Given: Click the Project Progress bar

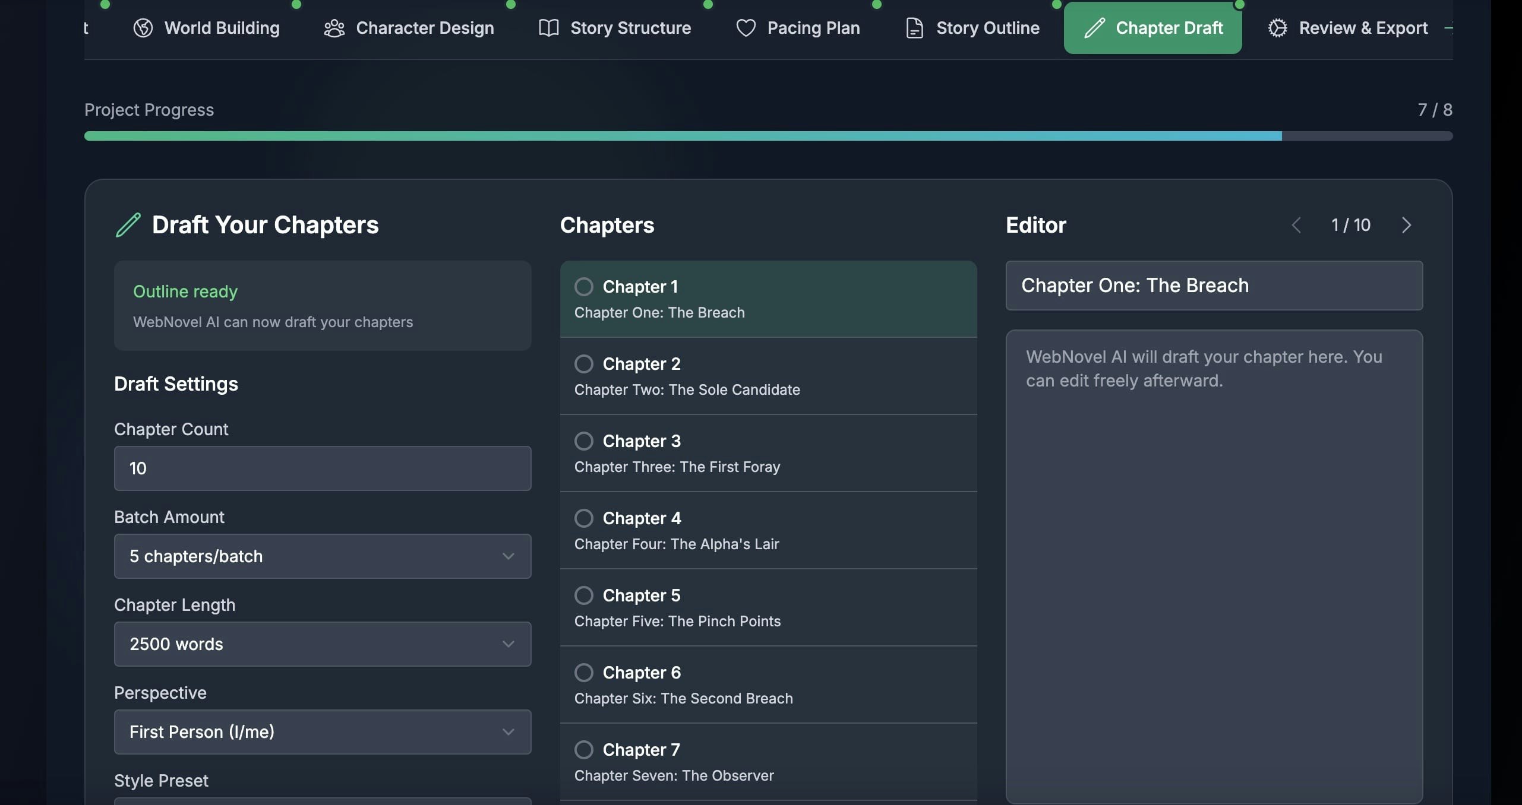Looking at the screenshot, I should pyautogui.click(x=768, y=136).
